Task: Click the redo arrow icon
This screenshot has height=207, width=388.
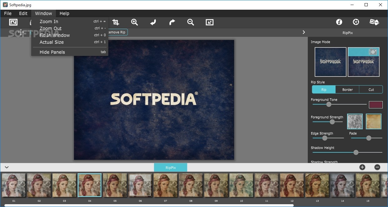Action: coord(172,22)
